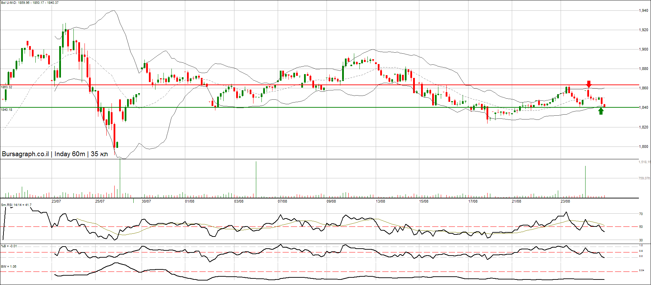Viewport: 651px width, 285px height.
Task: Click the red down arrow resistance marker
Action: (589, 84)
